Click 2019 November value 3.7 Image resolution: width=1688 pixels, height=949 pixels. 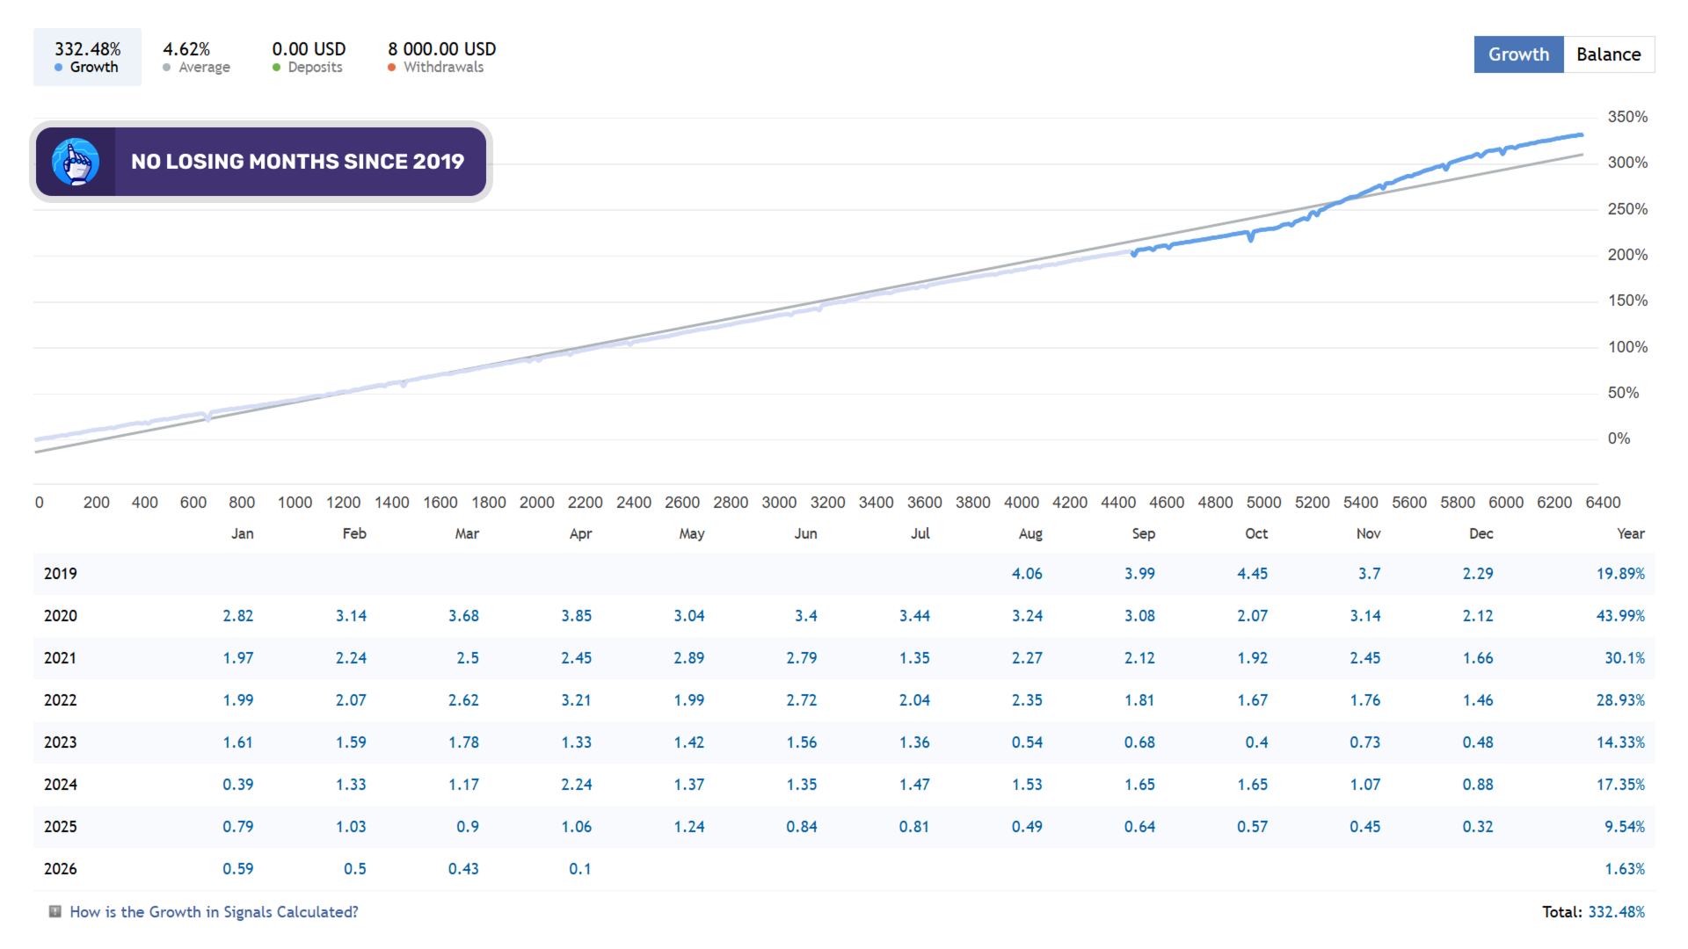coord(1369,574)
